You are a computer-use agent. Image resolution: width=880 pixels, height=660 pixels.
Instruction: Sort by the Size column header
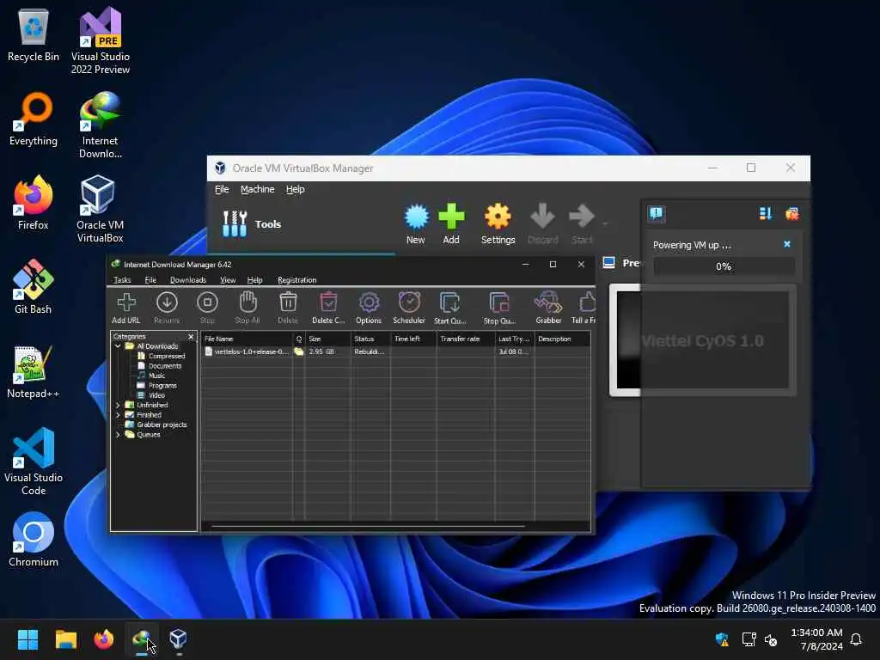pyautogui.click(x=327, y=339)
